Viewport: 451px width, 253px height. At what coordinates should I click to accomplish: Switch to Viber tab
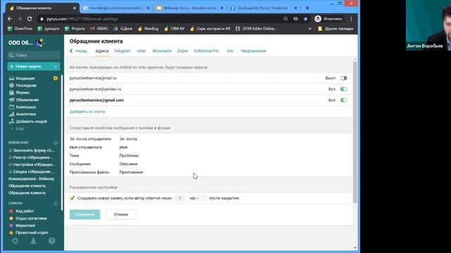pos(141,51)
